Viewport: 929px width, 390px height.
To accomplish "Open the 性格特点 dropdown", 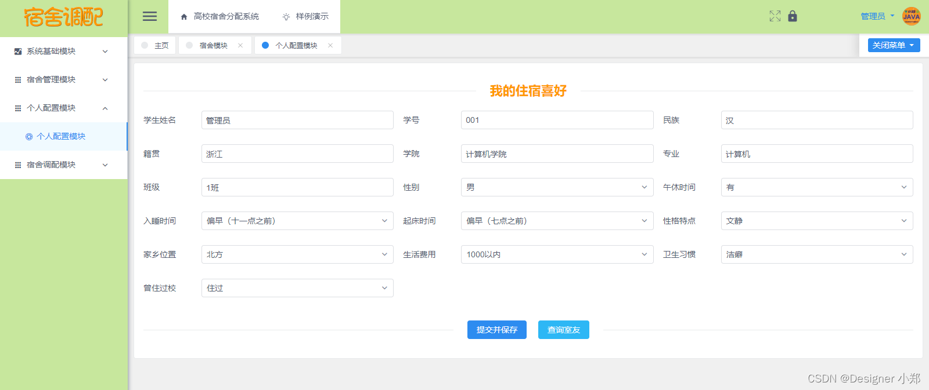I will pyautogui.click(x=817, y=221).
